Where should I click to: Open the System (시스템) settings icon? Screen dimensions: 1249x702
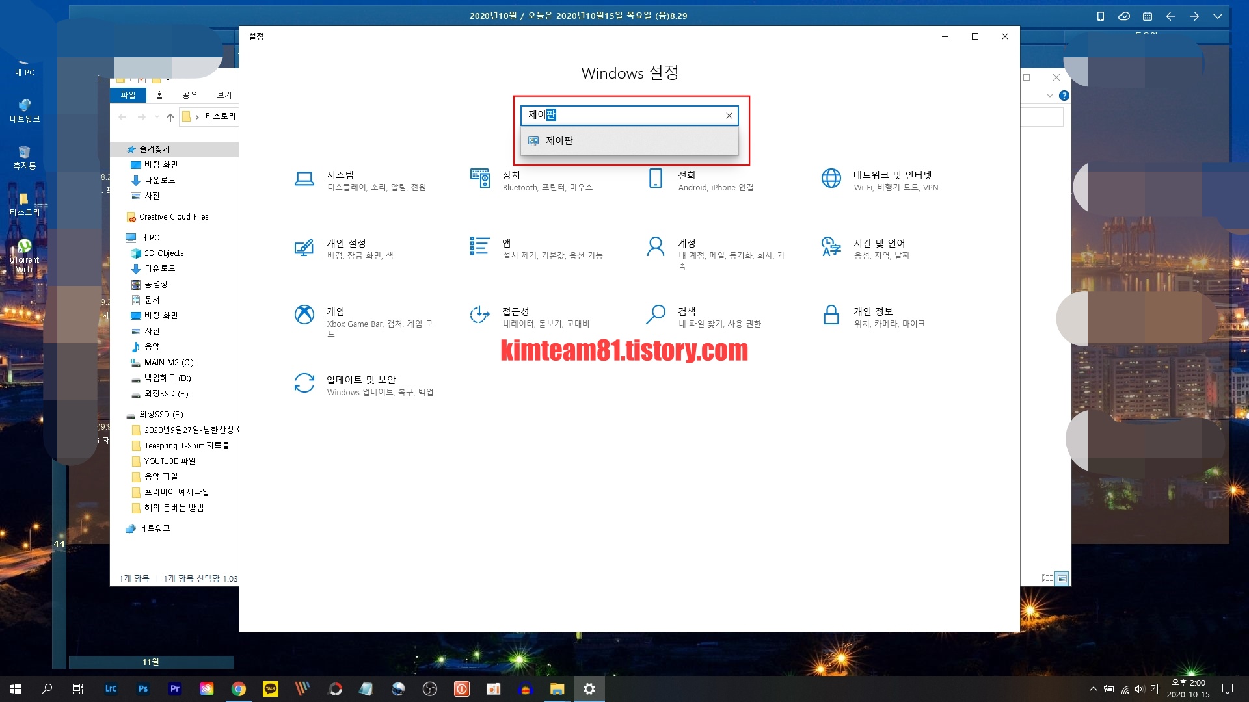tap(304, 179)
